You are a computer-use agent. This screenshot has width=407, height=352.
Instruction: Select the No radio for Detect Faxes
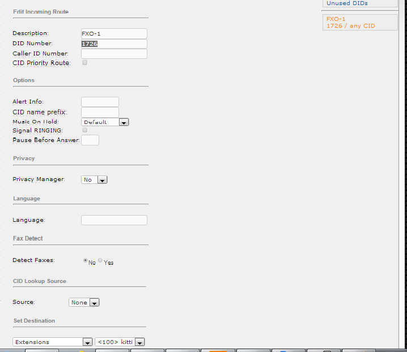[x=86, y=261]
